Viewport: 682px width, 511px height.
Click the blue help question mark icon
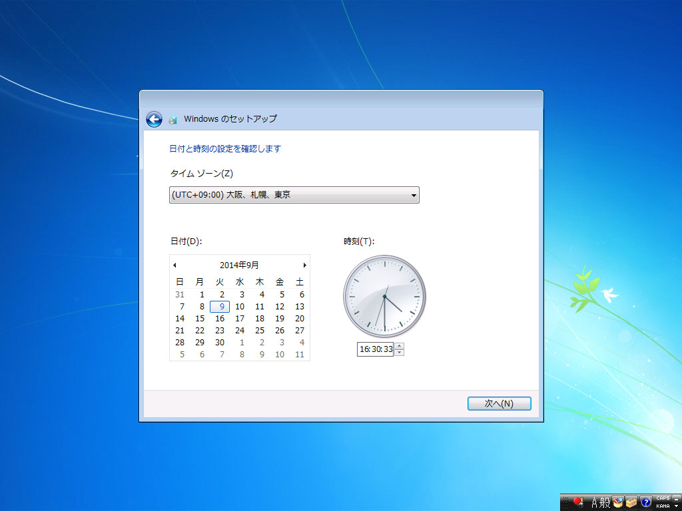click(645, 502)
